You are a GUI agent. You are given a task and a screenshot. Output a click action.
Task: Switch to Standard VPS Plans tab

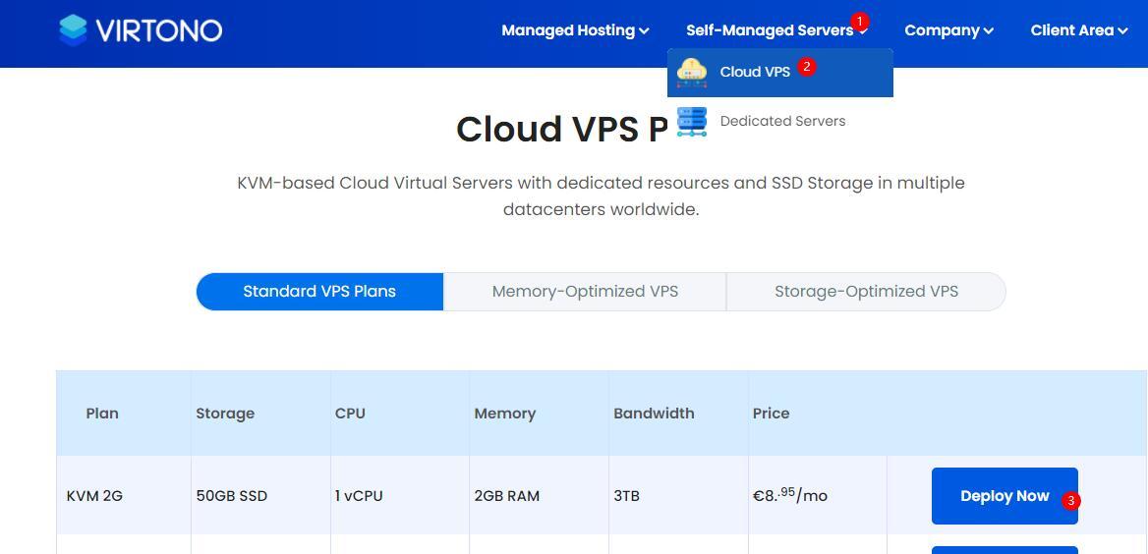319,292
